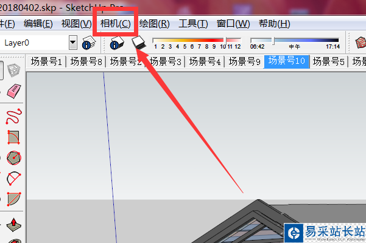The width and height of the screenshot is (366, 243).
Task: Select the Polygon tool
Action: click(14, 158)
